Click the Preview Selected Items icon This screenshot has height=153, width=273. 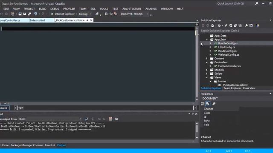[x=251, y=25]
